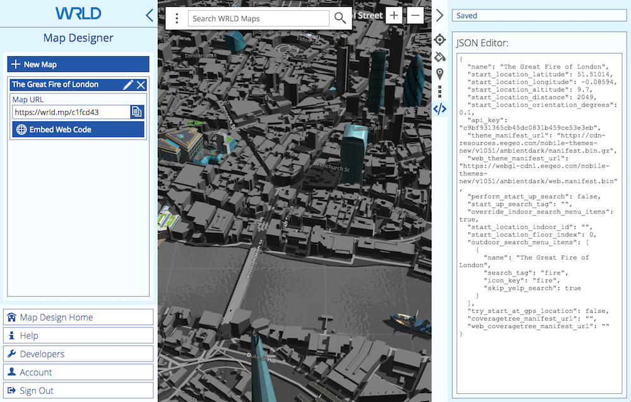This screenshot has width=631, height=402.
Task: Select the map pin places tool
Action: pos(440,74)
